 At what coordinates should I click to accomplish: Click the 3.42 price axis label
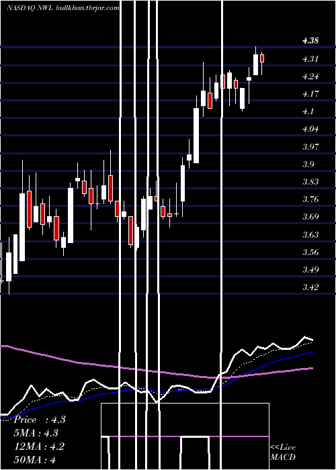tap(310, 287)
